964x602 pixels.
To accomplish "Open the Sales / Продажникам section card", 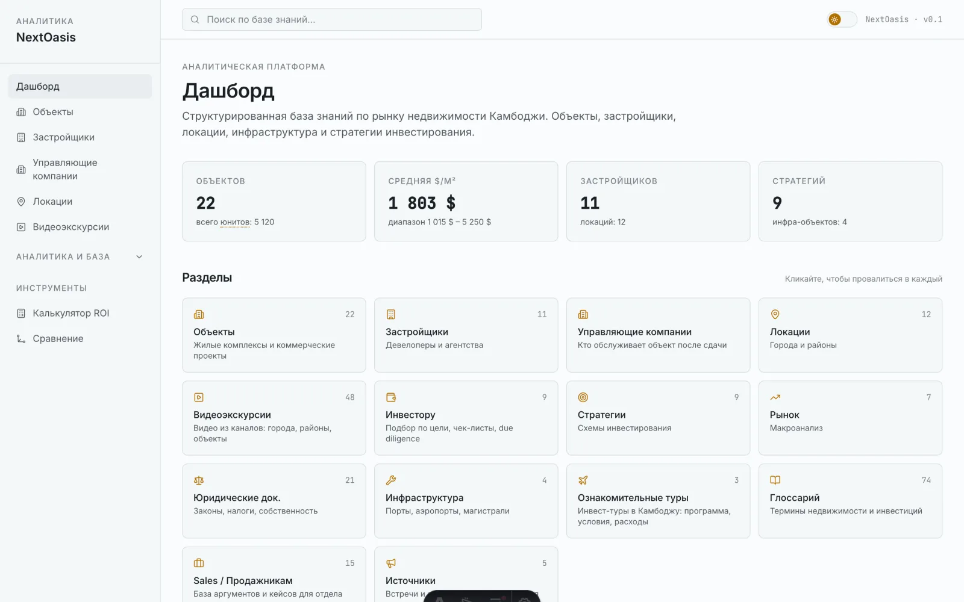I will pos(274,574).
